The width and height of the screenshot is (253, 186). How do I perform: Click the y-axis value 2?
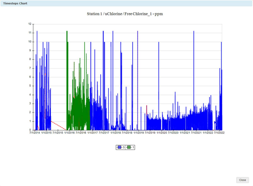30,112
